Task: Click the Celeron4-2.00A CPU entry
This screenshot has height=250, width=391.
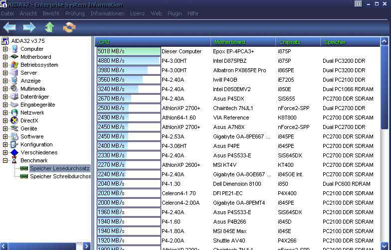Action: (x=181, y=203)
